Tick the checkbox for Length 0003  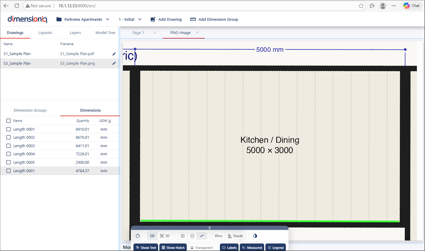click(8, 146)
